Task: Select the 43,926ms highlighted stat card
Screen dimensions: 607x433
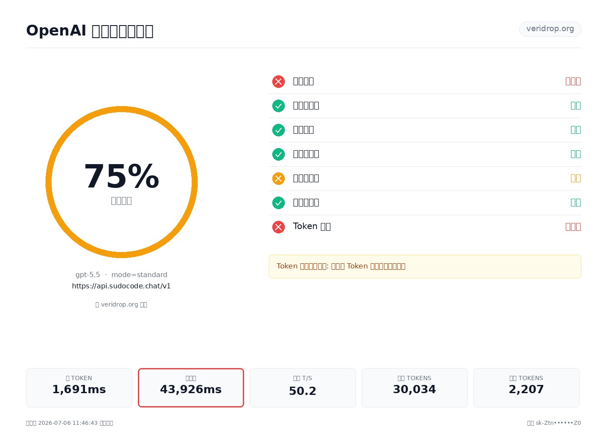Action: 191,388
